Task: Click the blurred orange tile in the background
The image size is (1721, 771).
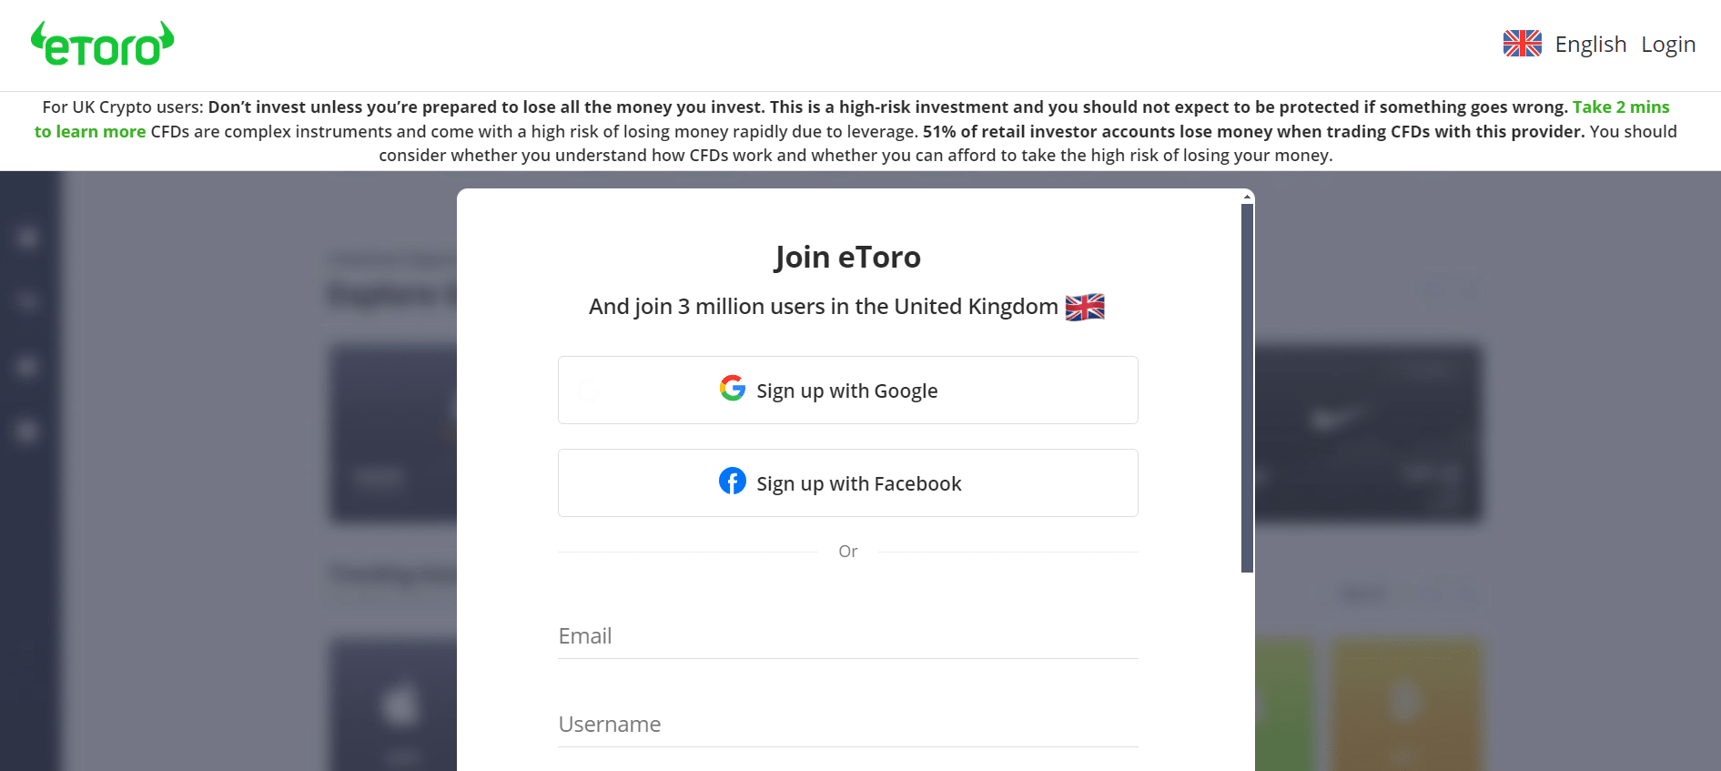Action: pyautogui.click(x=1407, y=705)
